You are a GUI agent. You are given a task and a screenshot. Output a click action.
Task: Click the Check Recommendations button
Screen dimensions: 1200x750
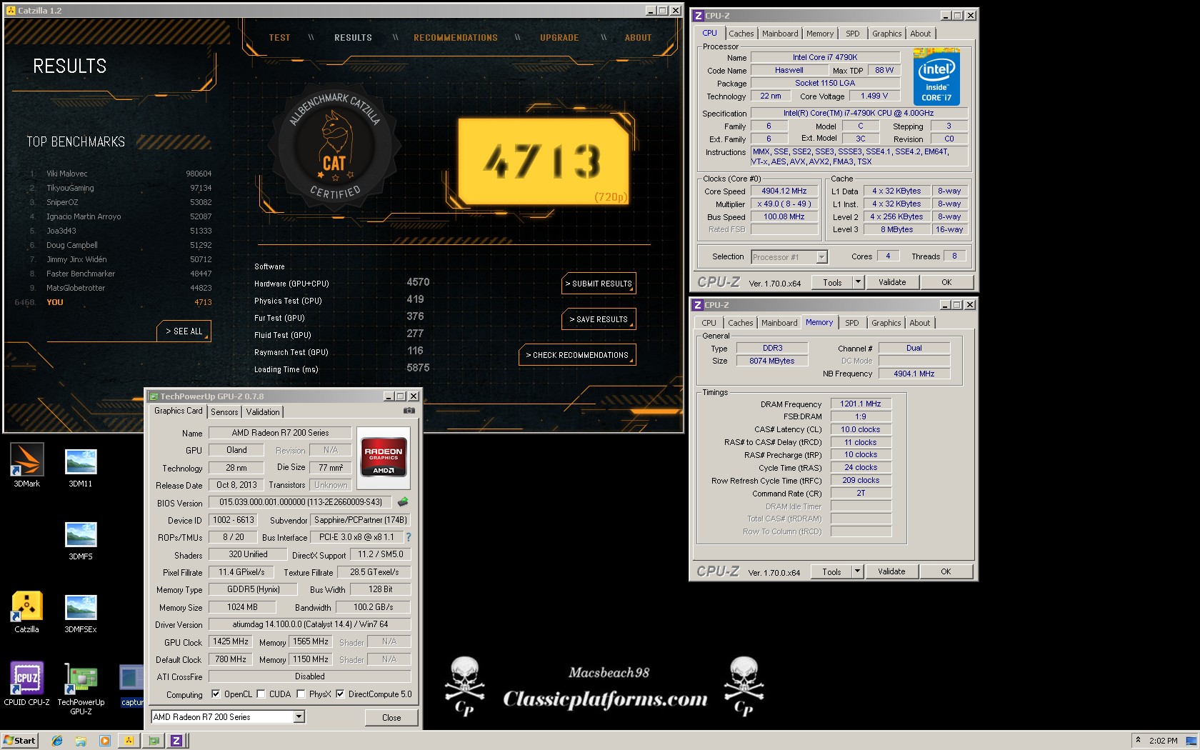577,355
